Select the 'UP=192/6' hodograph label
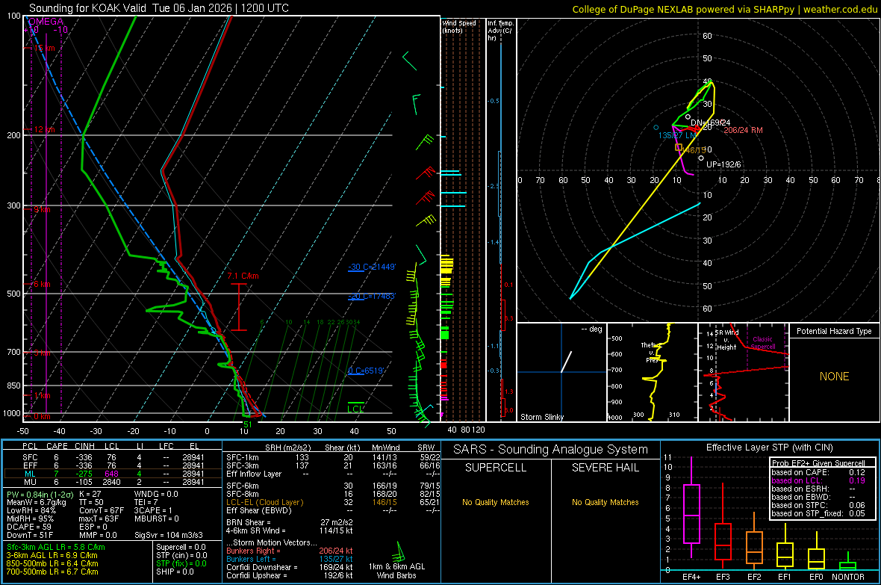 [x=723, y=165]
